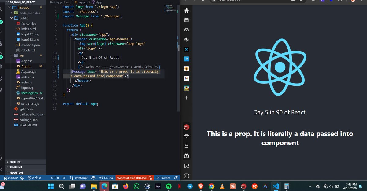Open App.test.js file
This screenshot has width=367, height=191.
coord(28,72)
